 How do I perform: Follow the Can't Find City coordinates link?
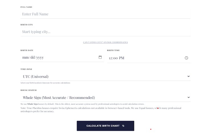coord(105,42)
